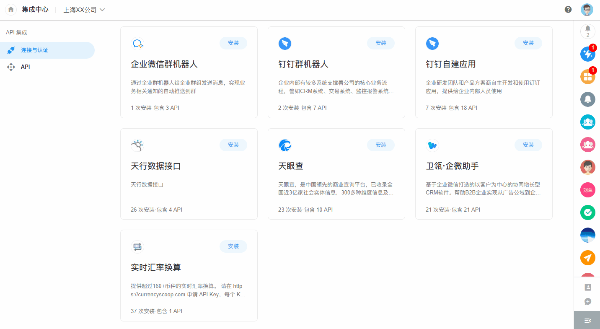Install 钉钉自建应用
The image size is (600, 329).
click(528, 43)
